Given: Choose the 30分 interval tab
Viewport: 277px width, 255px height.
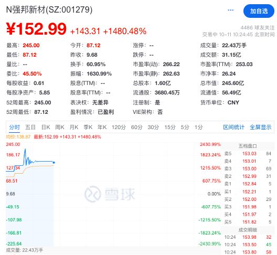Looking at the screenshot, I should (x=153, y=127).
